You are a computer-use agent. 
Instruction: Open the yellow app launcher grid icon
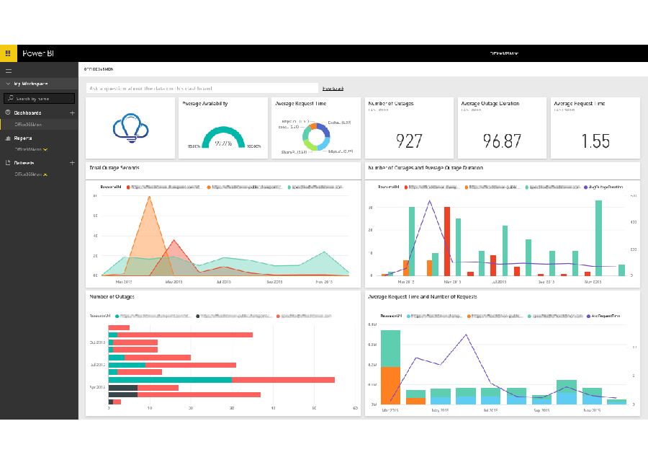[8, 53]
